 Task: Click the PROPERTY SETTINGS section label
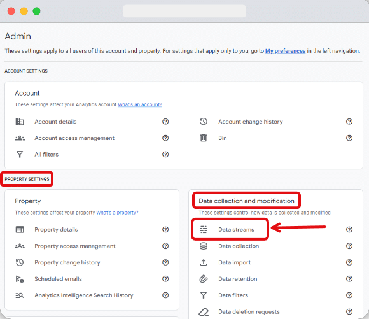tap(27, 179)
